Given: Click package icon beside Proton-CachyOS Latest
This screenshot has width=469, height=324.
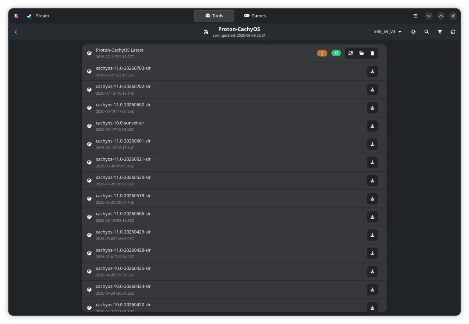Looking at the screenshot, I should point(89,53).
